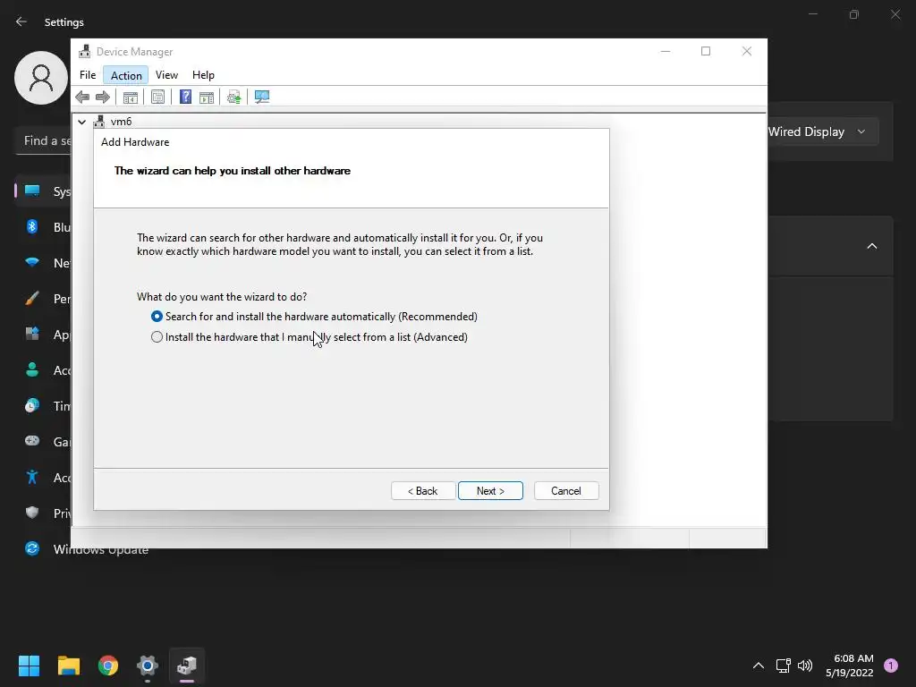Click the Forward arrow in Device Manager toolbar

pyautogui.click(x=102, y=97)
